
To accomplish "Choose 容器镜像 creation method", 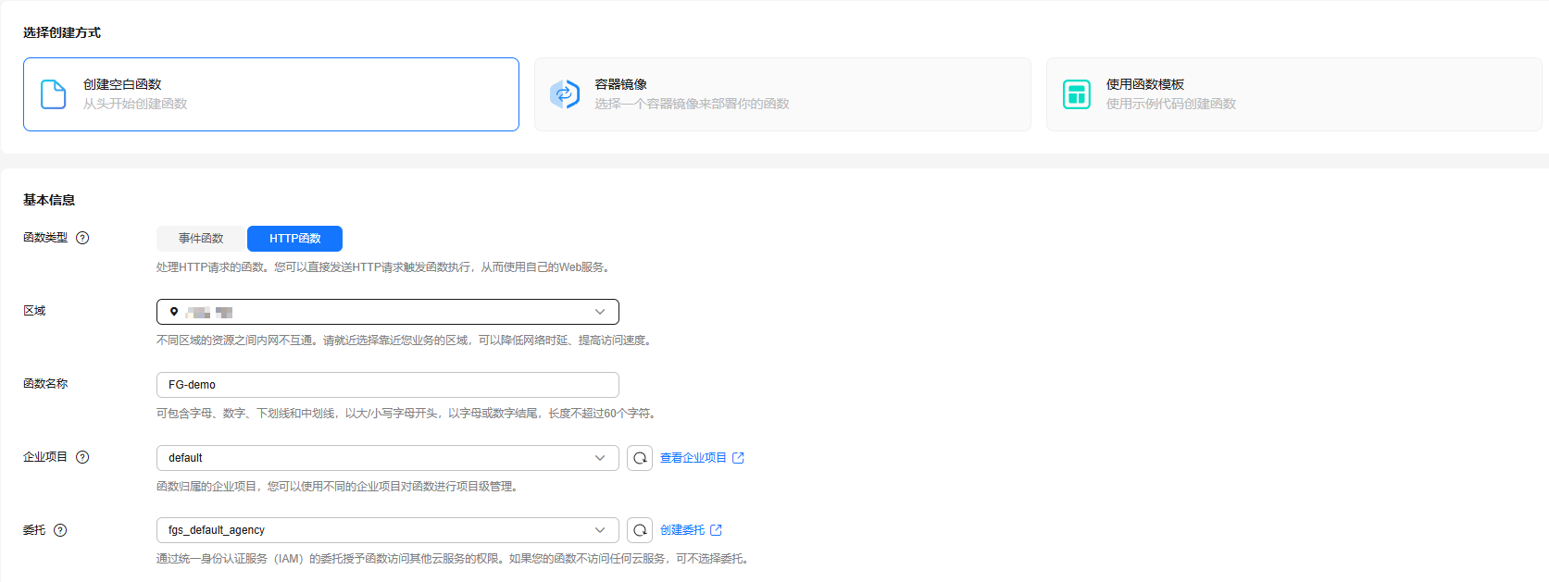I will click(x=782, y=94).
